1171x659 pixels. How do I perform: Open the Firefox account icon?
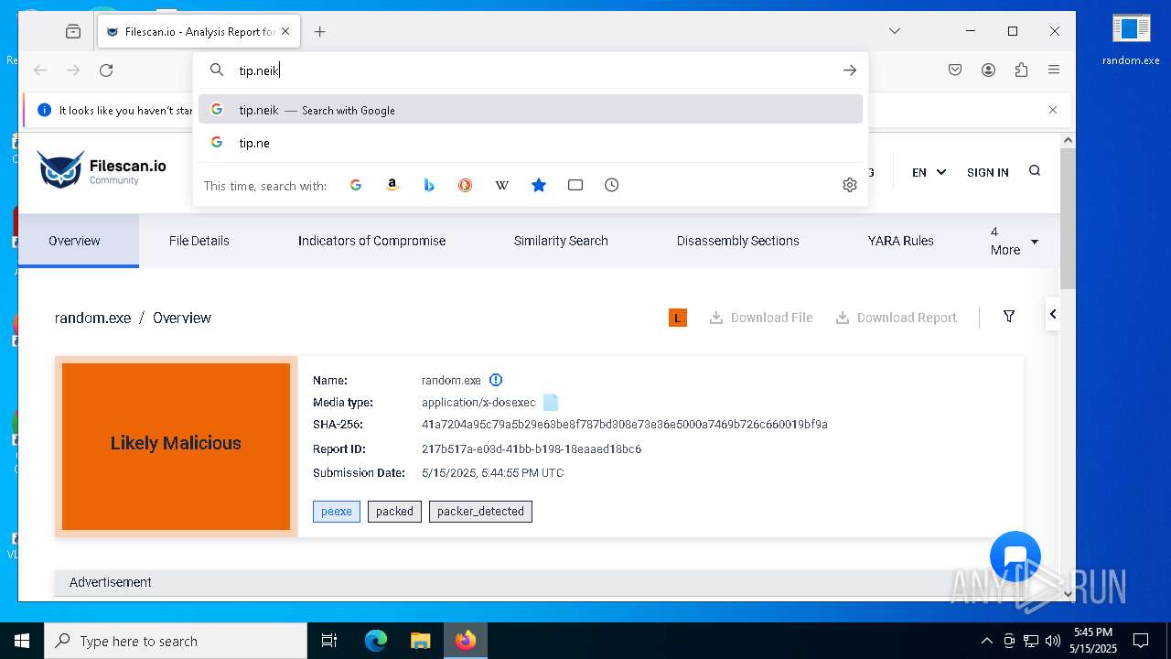[988, 70]
